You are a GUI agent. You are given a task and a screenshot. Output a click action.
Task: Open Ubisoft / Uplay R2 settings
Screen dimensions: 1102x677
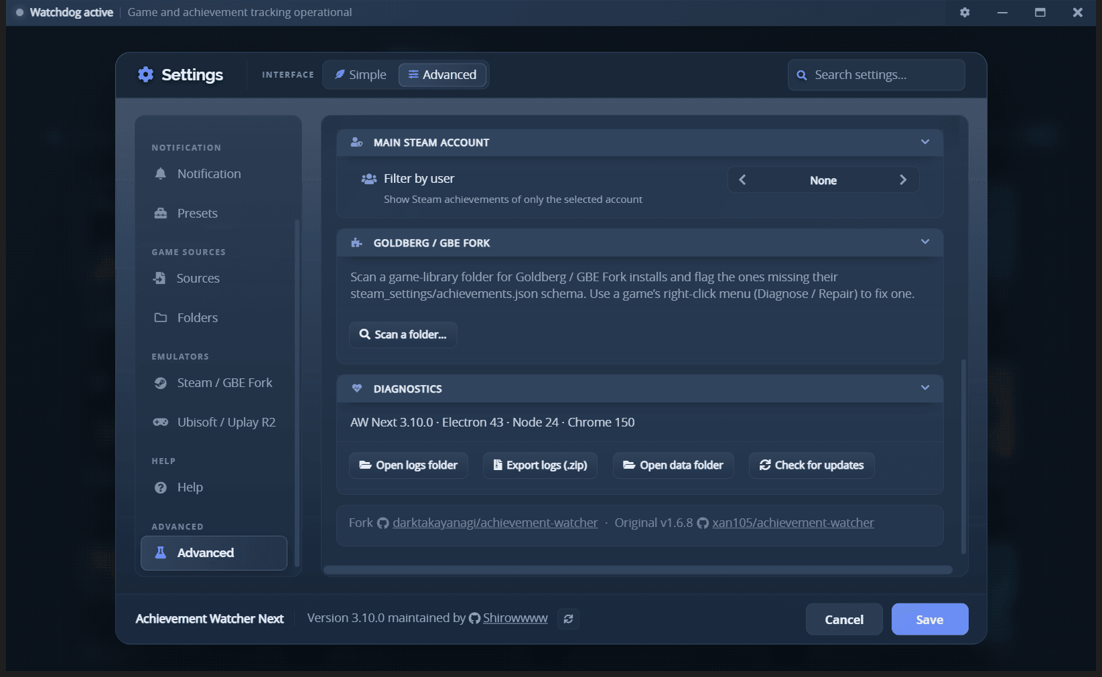[214, 422]
